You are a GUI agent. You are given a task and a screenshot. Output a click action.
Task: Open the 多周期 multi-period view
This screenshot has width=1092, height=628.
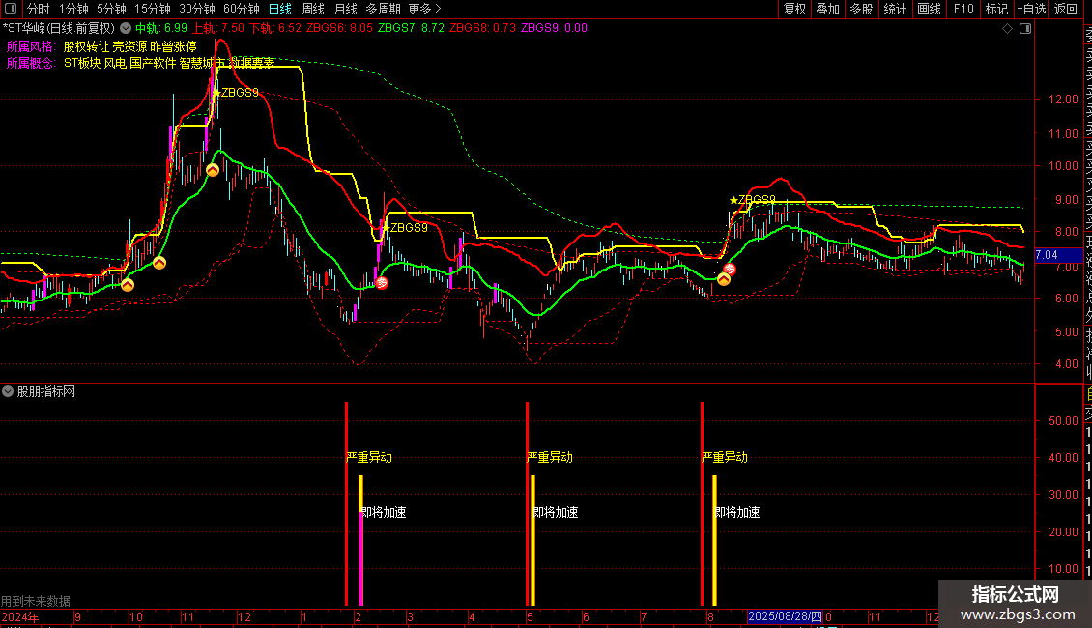383,9
